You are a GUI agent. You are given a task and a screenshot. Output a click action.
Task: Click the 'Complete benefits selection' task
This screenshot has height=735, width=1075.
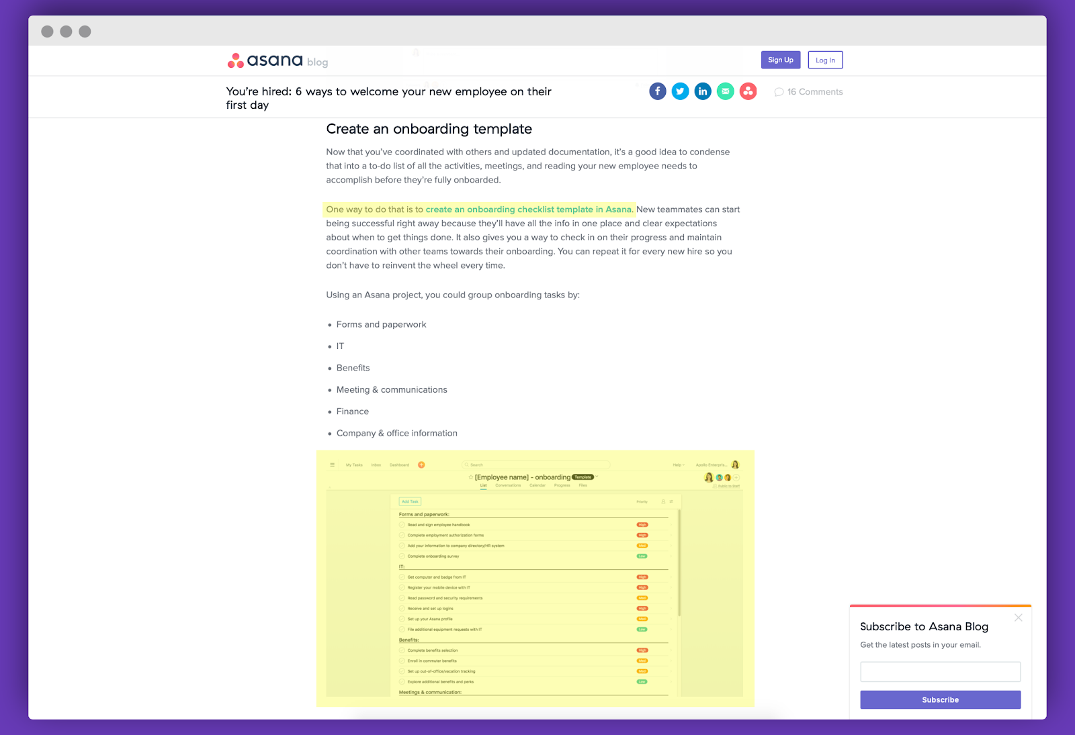coord(433,650)
